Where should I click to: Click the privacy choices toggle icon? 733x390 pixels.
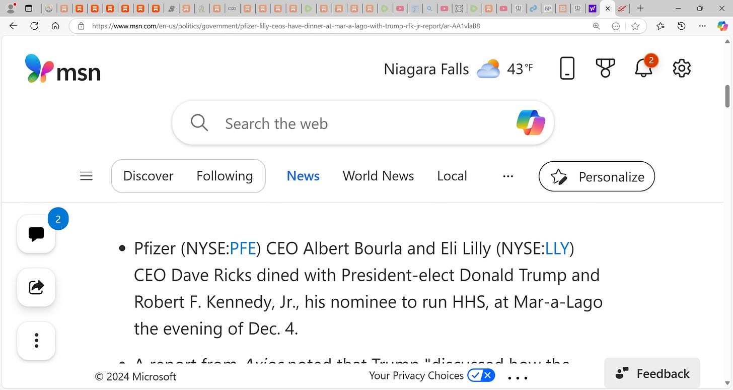tap(481, 375)
